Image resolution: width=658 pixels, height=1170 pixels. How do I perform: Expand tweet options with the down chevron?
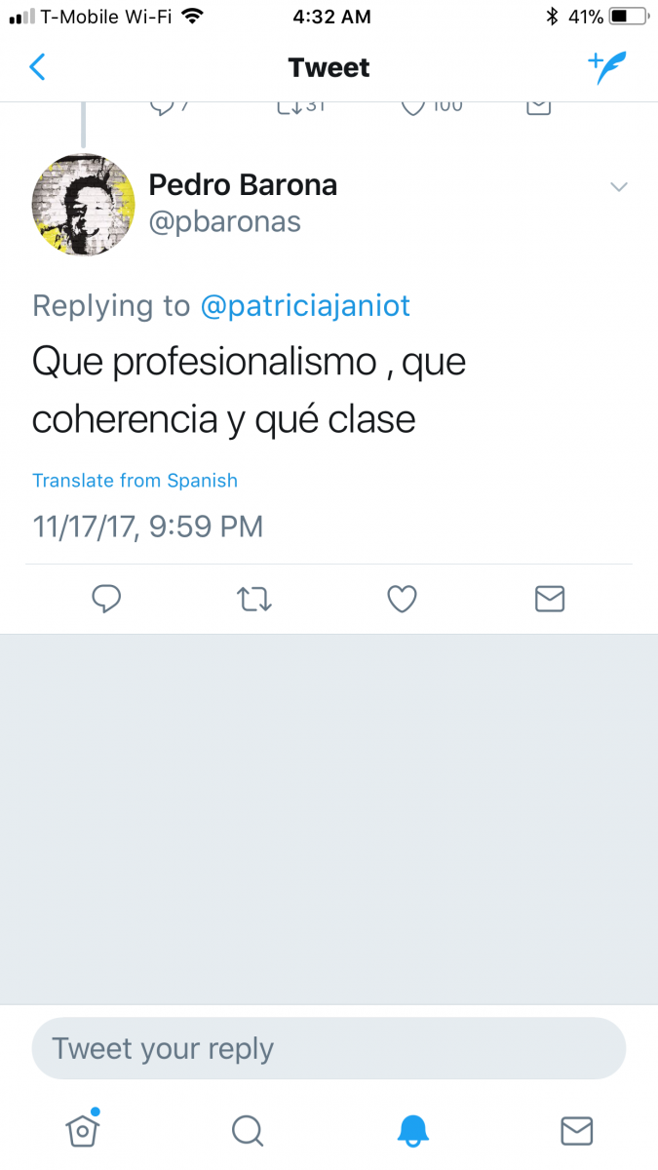pos(619,187)
